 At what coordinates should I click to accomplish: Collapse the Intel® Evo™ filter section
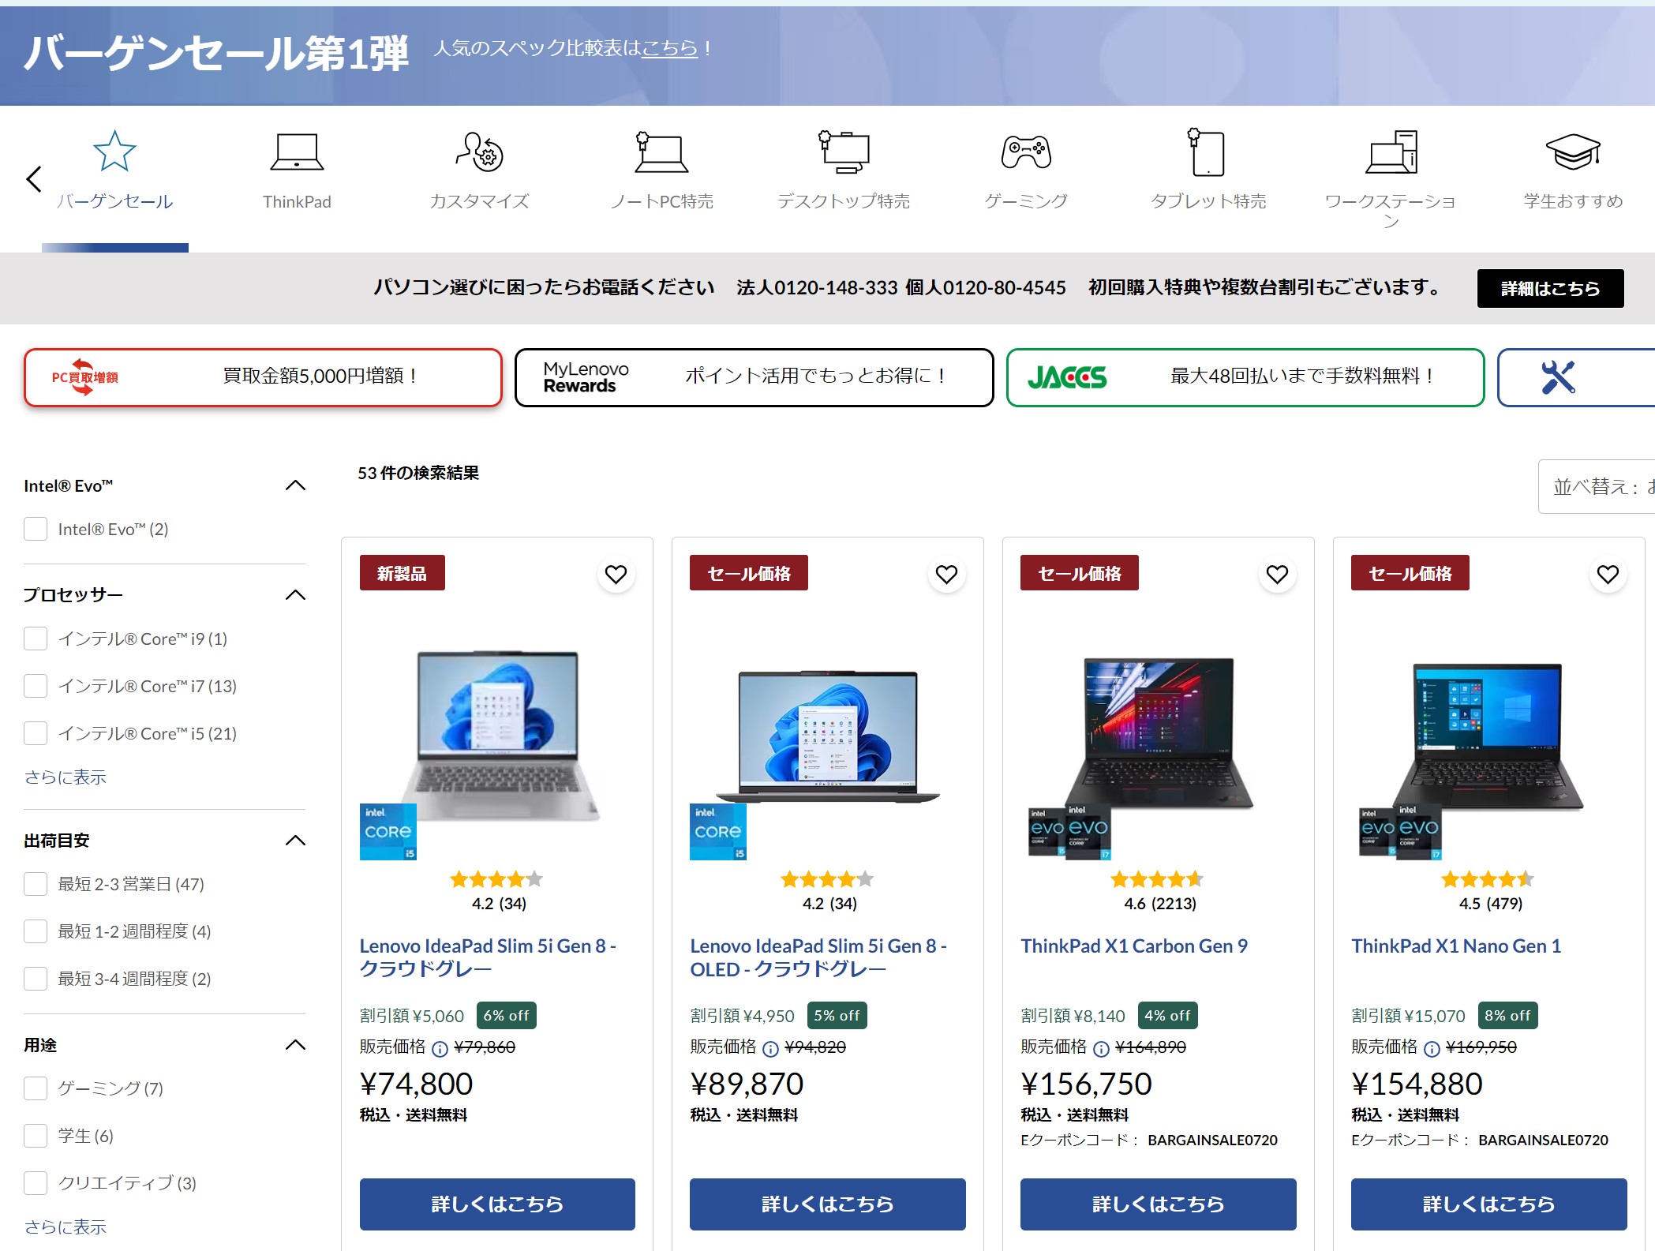coord(295,485)
